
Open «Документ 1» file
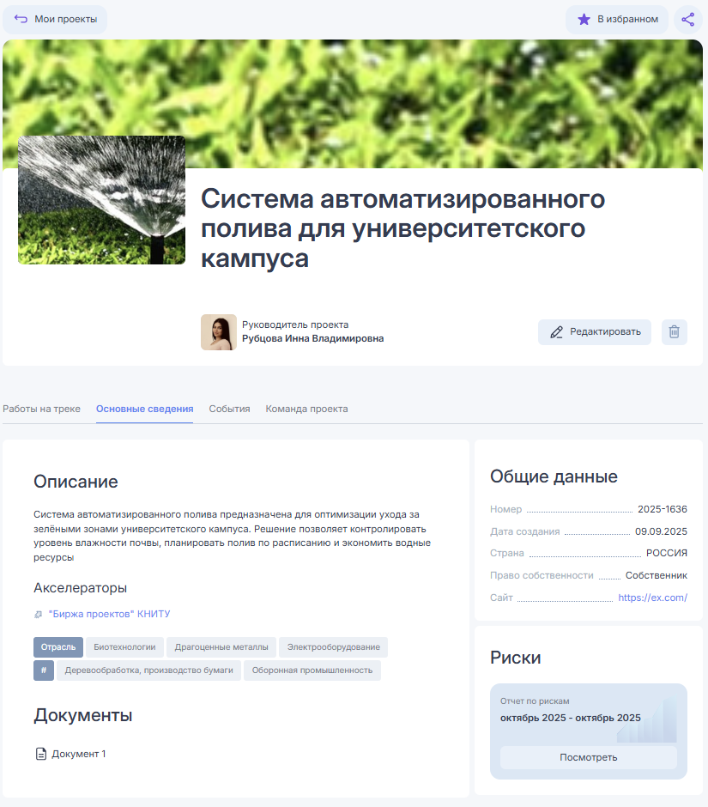click(x=78, y=754)
